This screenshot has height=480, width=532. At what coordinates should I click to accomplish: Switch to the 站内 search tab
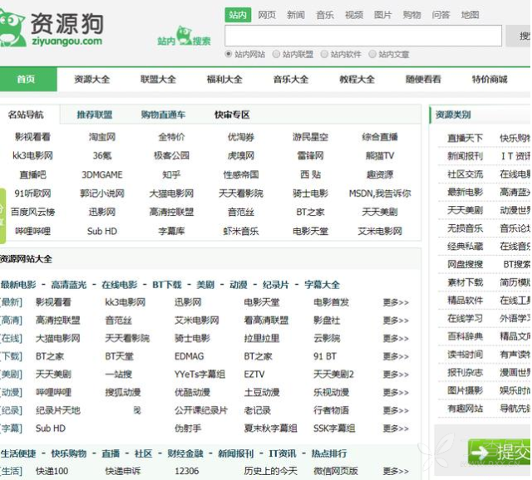[x=238, y=15]
